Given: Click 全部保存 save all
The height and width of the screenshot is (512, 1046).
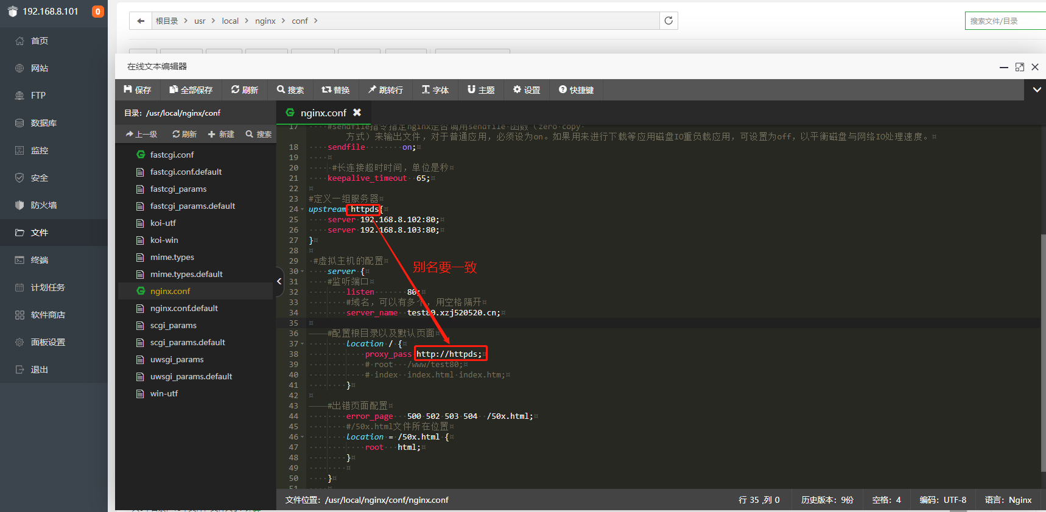Looking at the screenshot, I should point(191,90).
